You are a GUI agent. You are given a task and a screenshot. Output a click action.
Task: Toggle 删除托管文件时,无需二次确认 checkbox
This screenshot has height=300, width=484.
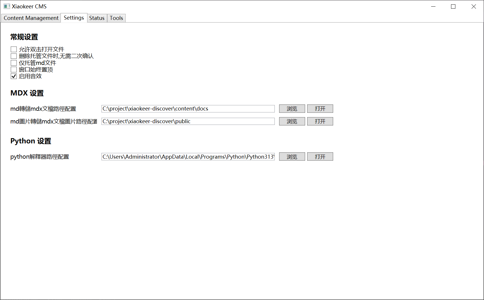tap(14, 56)
